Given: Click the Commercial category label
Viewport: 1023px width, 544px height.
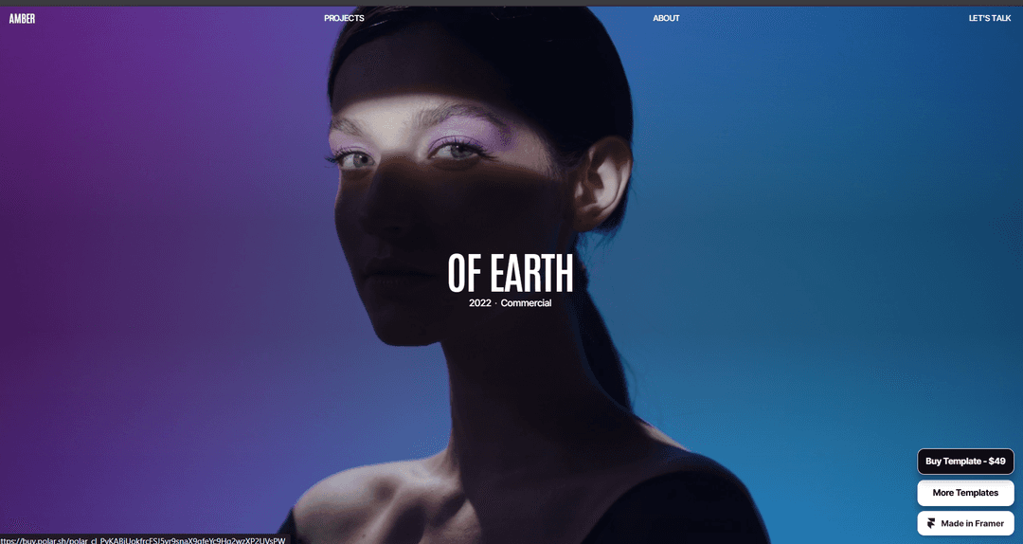Looking at the screenshot, I should coord(526,303).
